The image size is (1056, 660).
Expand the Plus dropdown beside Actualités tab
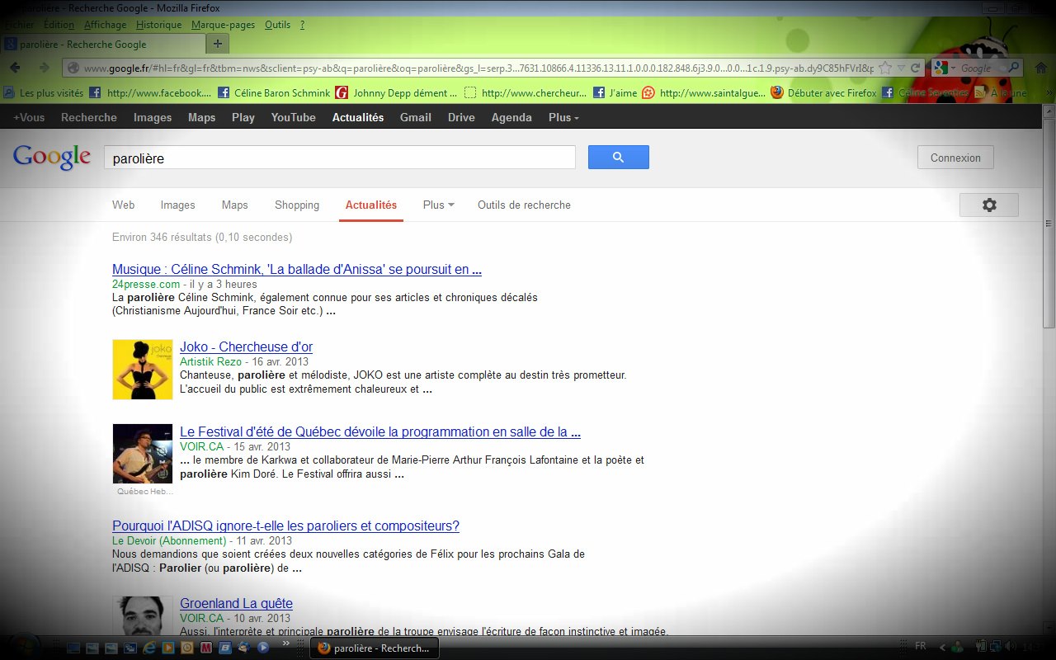[x=438, y=205]
